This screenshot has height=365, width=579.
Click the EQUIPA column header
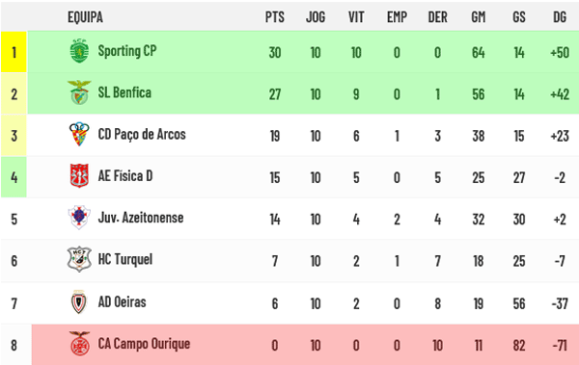[x=85, y=17]
